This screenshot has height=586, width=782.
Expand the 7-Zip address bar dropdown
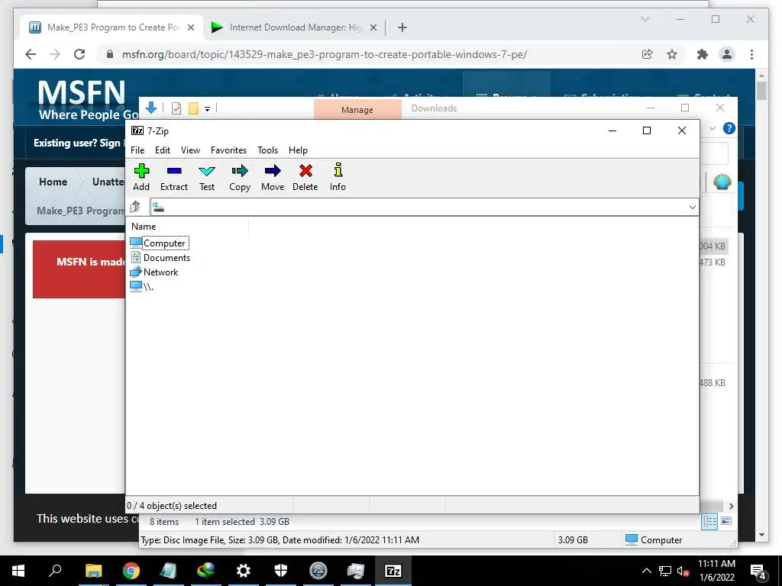pyautogui.click(x=692, y=208)
